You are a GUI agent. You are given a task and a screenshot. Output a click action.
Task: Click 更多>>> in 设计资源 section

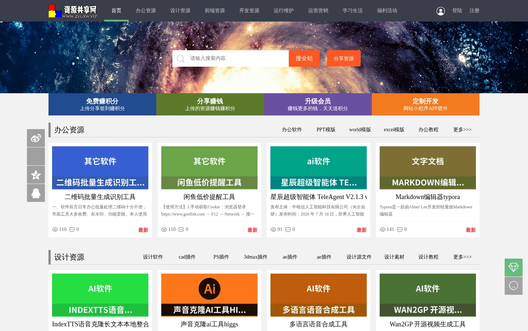point(462,257)
